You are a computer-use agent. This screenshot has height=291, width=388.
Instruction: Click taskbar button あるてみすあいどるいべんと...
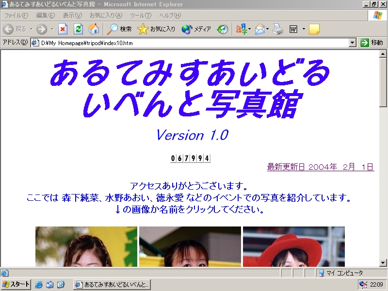click(112, 285)
